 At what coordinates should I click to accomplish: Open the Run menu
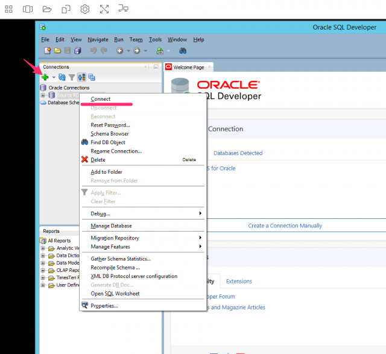119,40
